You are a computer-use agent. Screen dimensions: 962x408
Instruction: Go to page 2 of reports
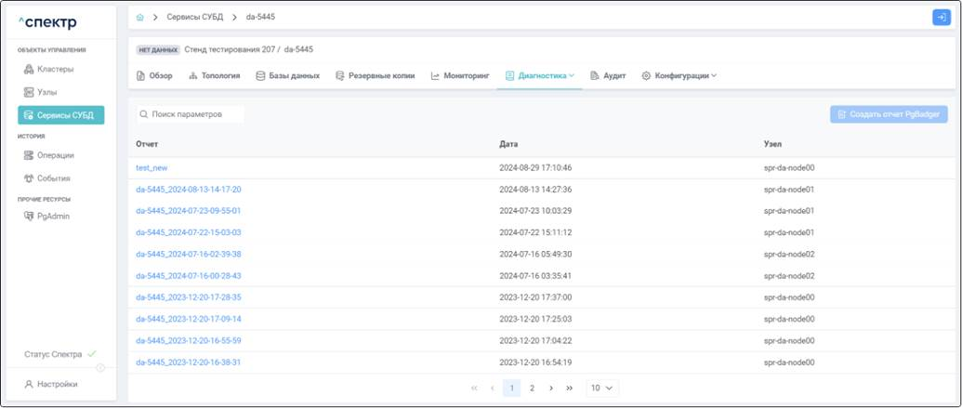[x=532, y=388]
